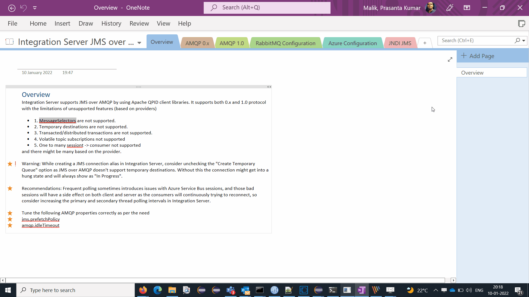Switch to AMQP 1.0 section tab
The height and width of the screenshot is (297, 529).
tap(232, 43)
